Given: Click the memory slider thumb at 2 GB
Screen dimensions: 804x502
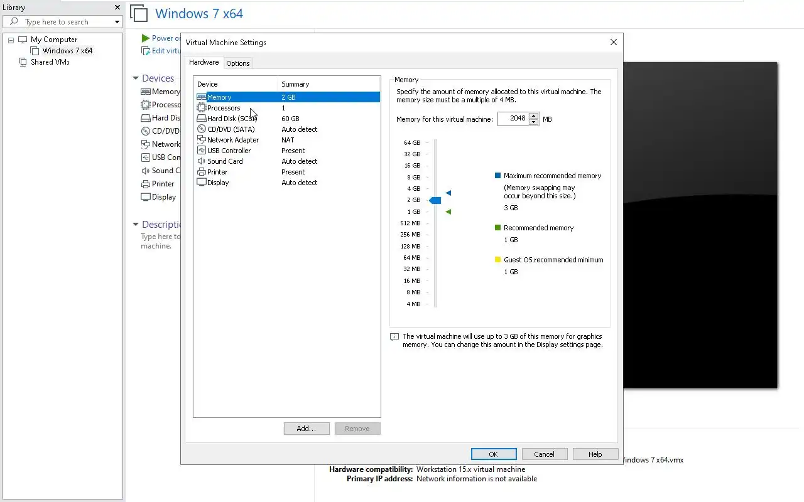Looking at the screenshot, I should pyautogui.click(x=435, y=200).
